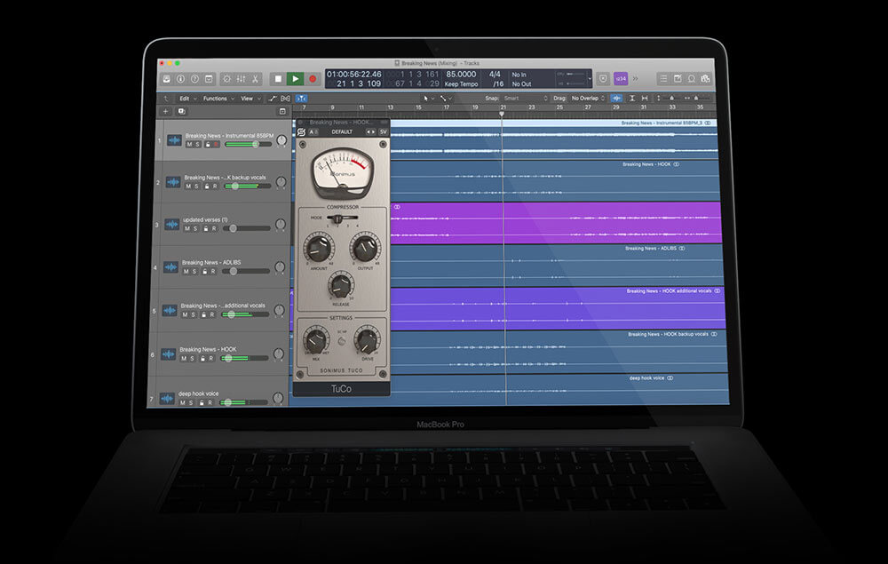The height and width of the screenshot is (564, 888).
Task: Click the Toolbar display icon
Action: tap(209, 79)
